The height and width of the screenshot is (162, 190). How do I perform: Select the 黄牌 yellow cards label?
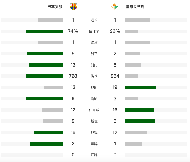click(94, 144)
